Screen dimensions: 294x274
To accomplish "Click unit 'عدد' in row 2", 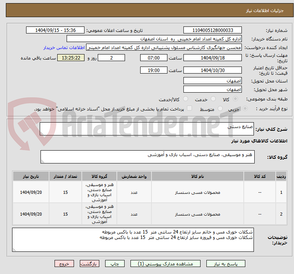I will (134, 214).
